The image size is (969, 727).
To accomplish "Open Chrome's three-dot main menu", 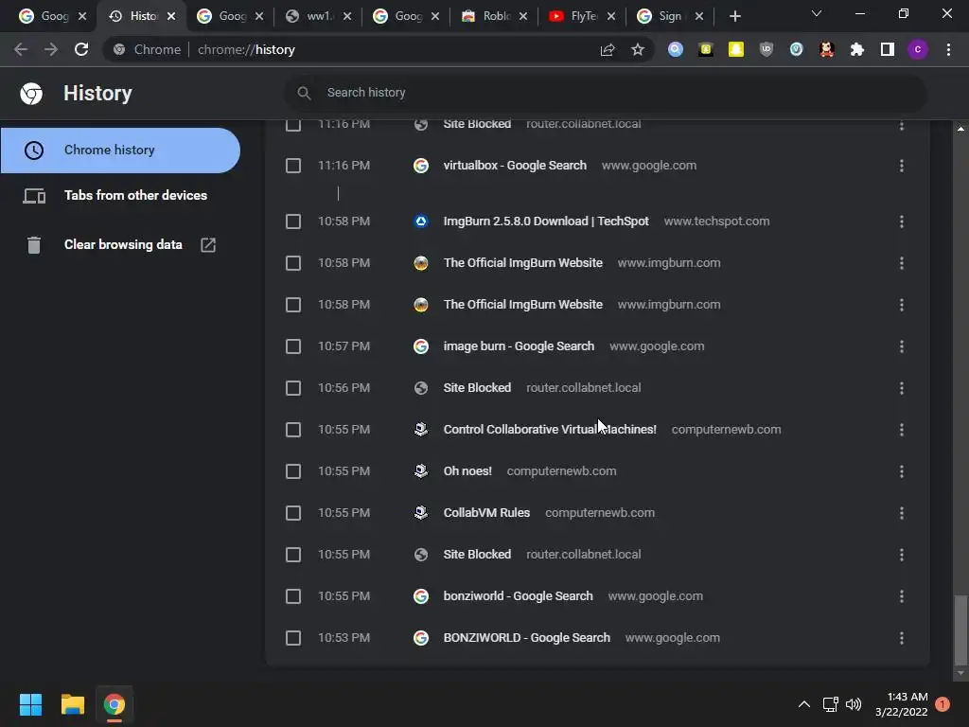I will [x=948, y=49].
